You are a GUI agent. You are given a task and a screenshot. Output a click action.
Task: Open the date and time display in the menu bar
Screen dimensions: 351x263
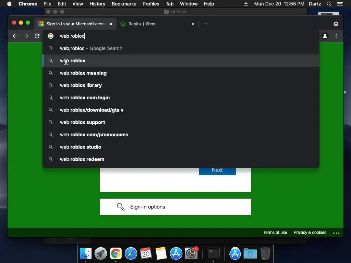point(279,4)
